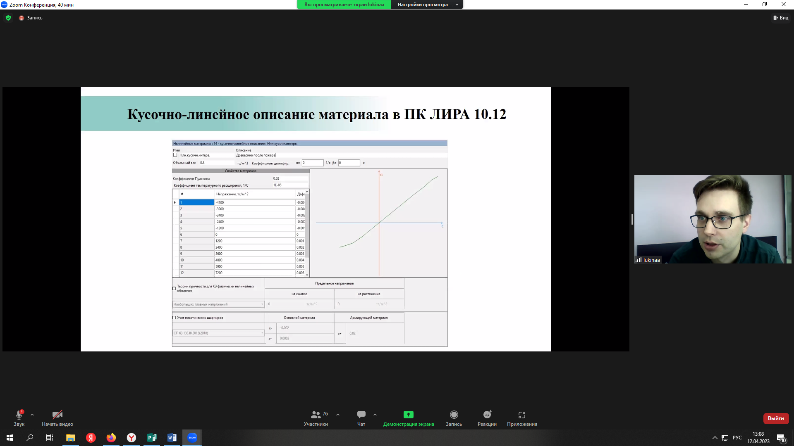Viewport: 794px width, 446px height.
Task: Open СП 63.13330.2012(2018) dropdown
Action: (218, 333)
